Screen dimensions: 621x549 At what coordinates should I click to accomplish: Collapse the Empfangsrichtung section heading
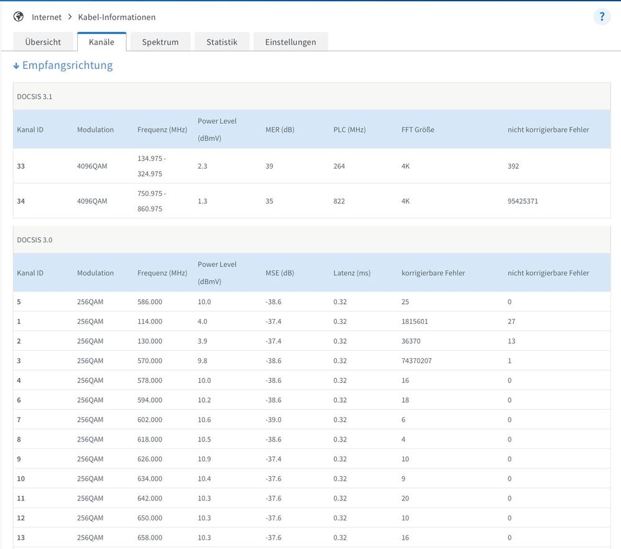click(67, 65)
